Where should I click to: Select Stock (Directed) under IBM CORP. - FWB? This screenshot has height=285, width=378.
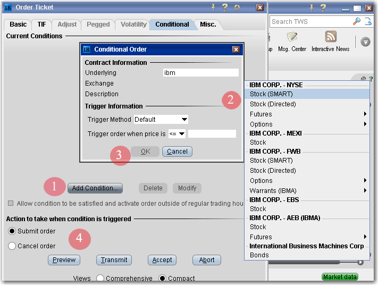(307, 171)
